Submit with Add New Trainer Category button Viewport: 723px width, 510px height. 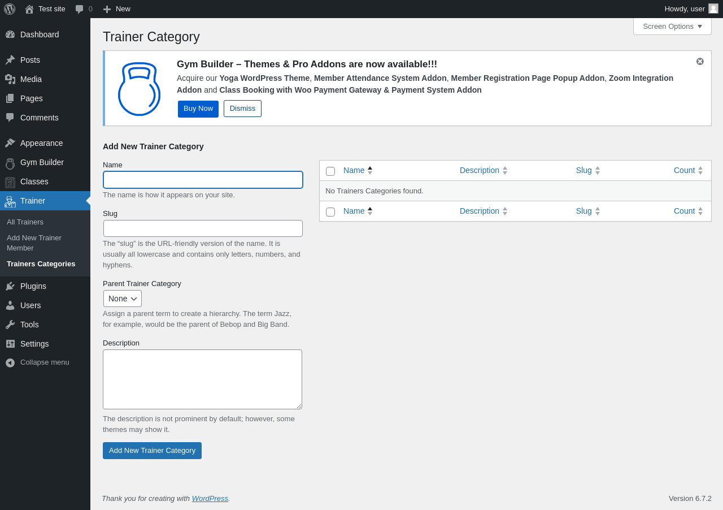click(x=152, y=451)
